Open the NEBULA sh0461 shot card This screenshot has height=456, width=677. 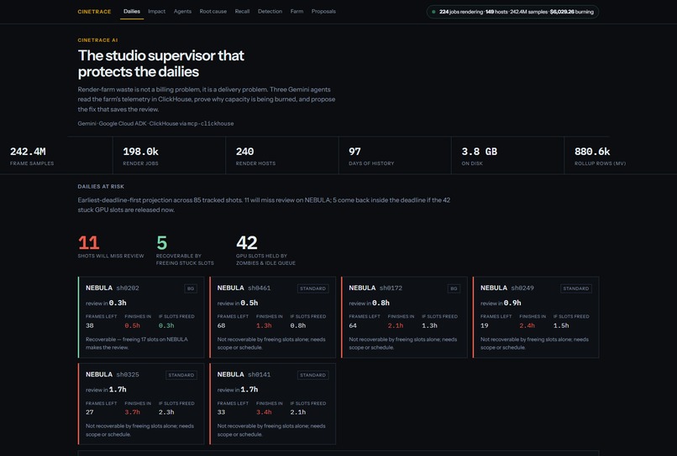point(272,317)
